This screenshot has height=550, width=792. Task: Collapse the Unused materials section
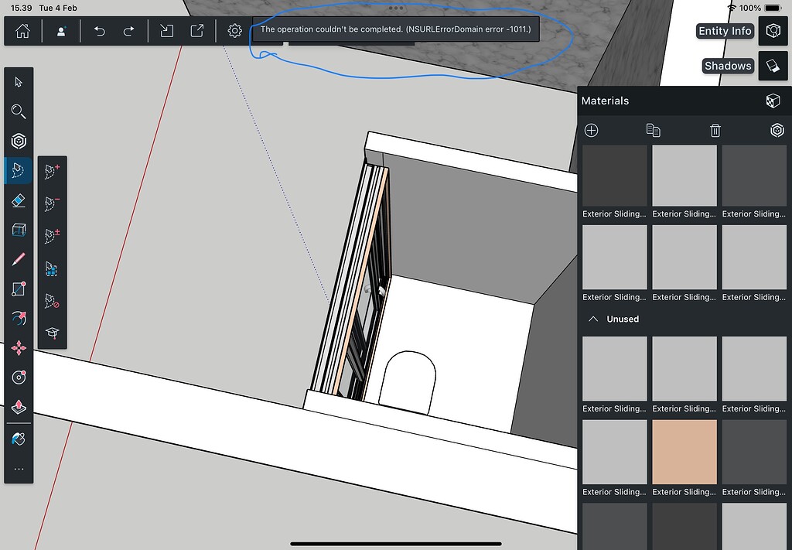click(594, 318)
